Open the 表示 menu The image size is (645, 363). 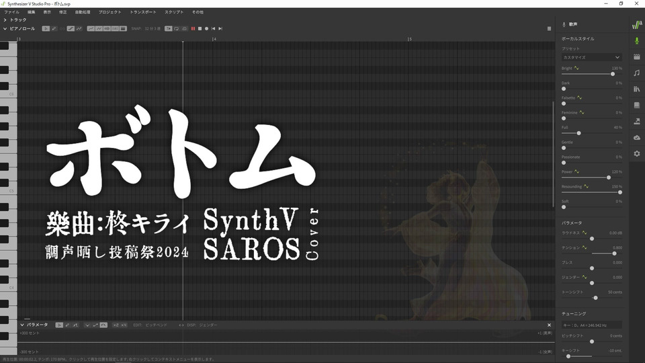[x=47, y=12]
